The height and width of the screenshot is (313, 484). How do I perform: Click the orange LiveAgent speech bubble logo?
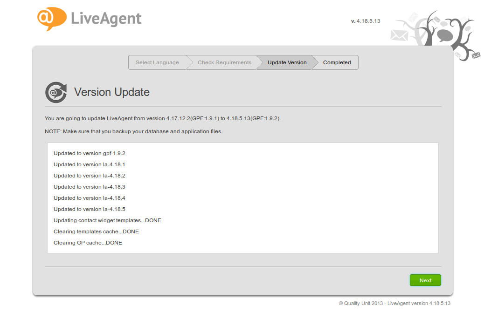coord(51,19)
